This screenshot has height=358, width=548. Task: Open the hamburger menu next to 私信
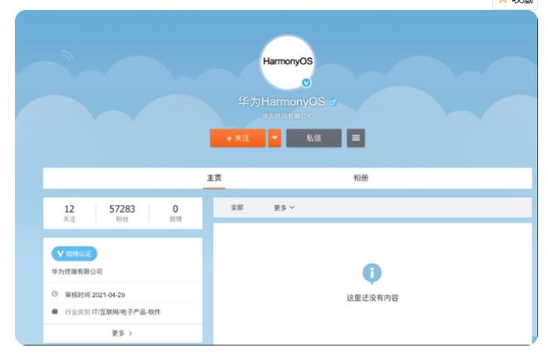pyautogui.click(x=356, y=138)
